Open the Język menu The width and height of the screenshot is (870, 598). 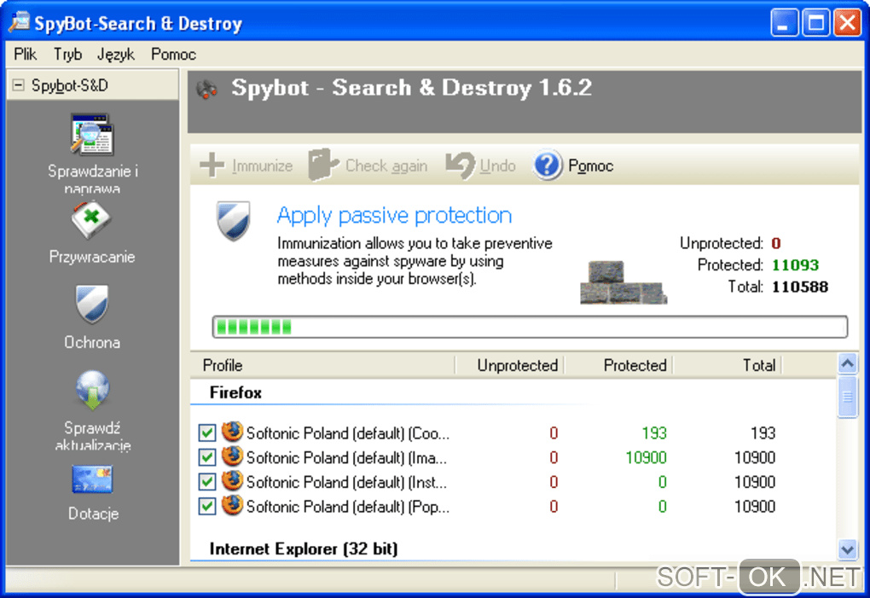pyautogui.click(x=115, y=55)
